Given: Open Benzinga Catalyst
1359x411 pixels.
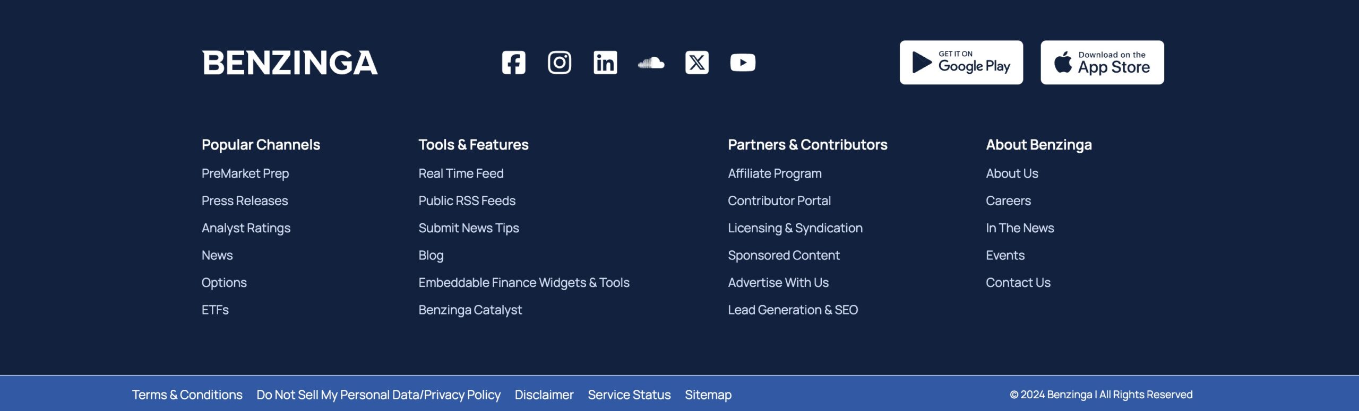Looking at the screenshot, I should pos(470,310).
